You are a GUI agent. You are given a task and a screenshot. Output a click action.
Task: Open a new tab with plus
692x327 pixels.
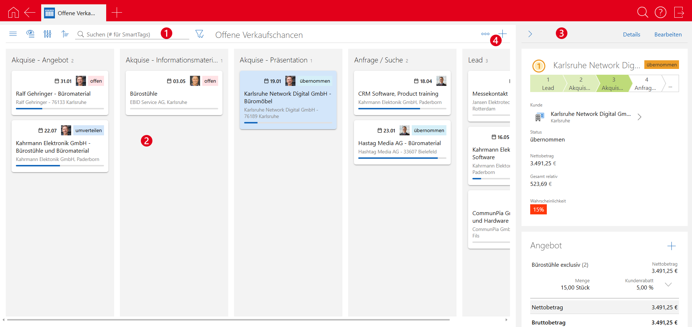point(117,13)
